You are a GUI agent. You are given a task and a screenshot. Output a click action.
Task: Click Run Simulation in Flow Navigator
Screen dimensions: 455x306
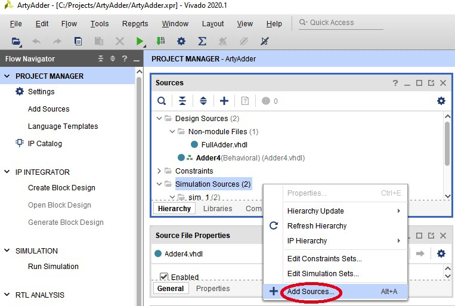(53, 267)
